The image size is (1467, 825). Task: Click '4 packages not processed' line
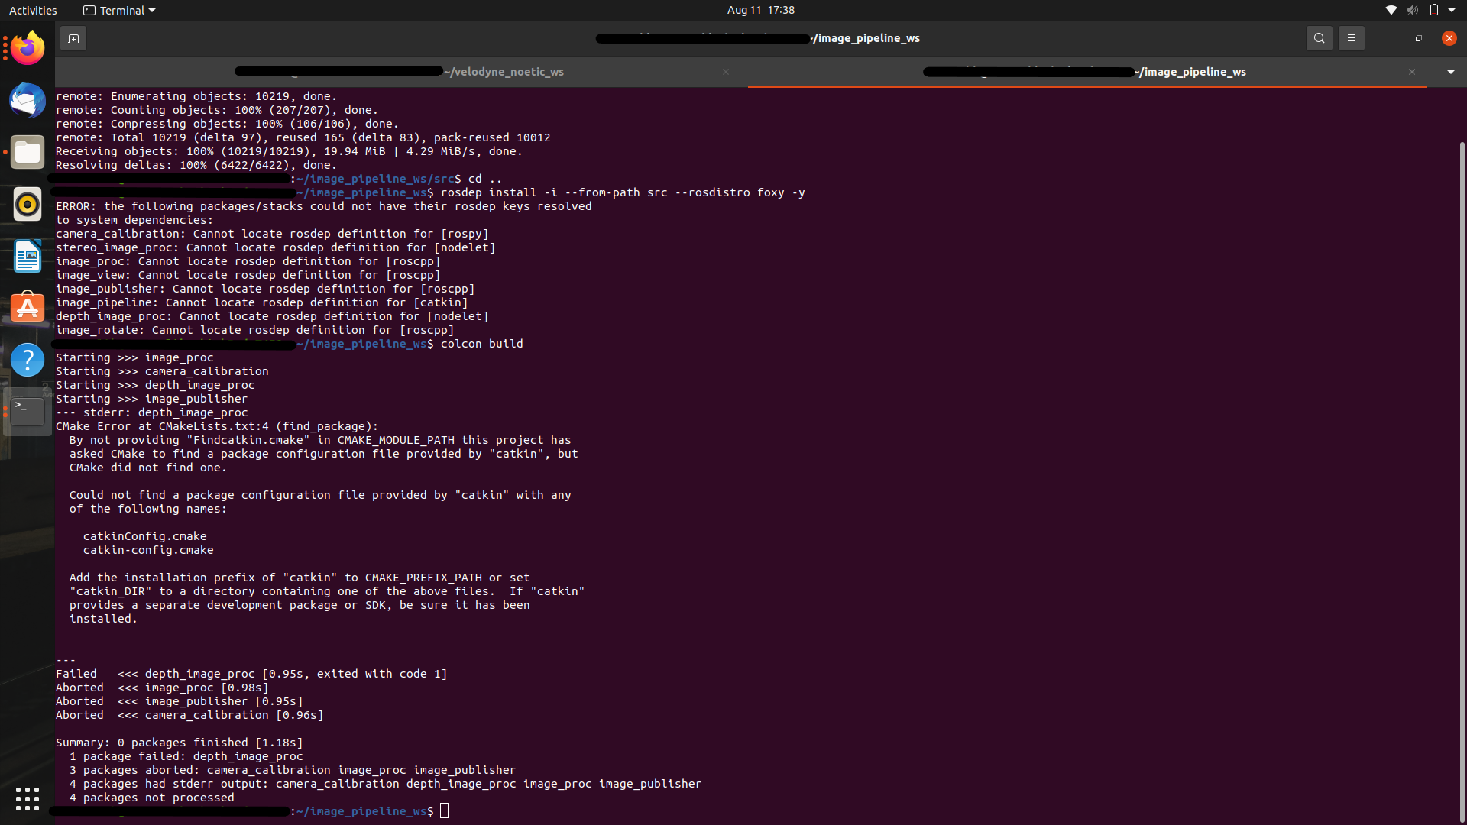click(152, 797)
